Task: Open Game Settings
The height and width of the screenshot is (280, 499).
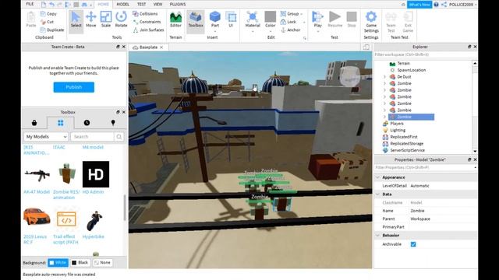Action: [371, 22]
